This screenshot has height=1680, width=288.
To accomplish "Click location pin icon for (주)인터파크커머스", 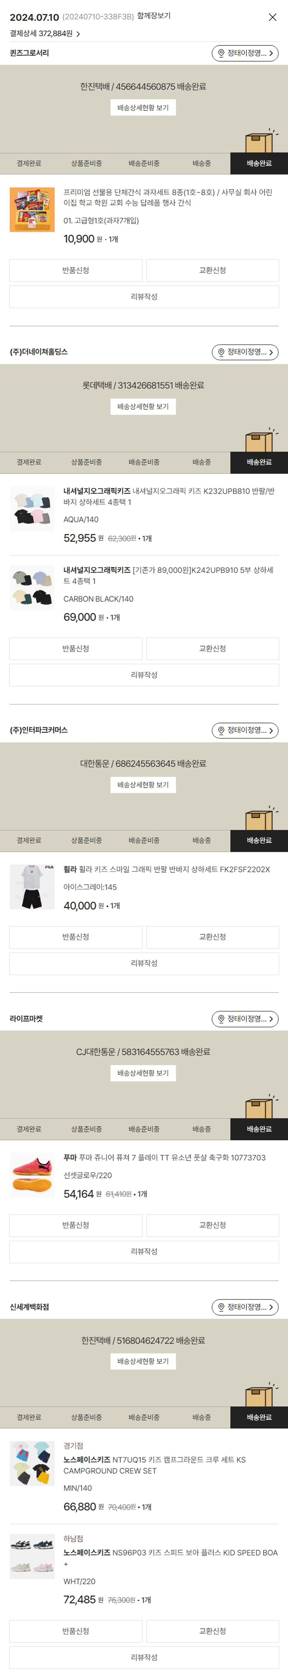I will [221, 730].
